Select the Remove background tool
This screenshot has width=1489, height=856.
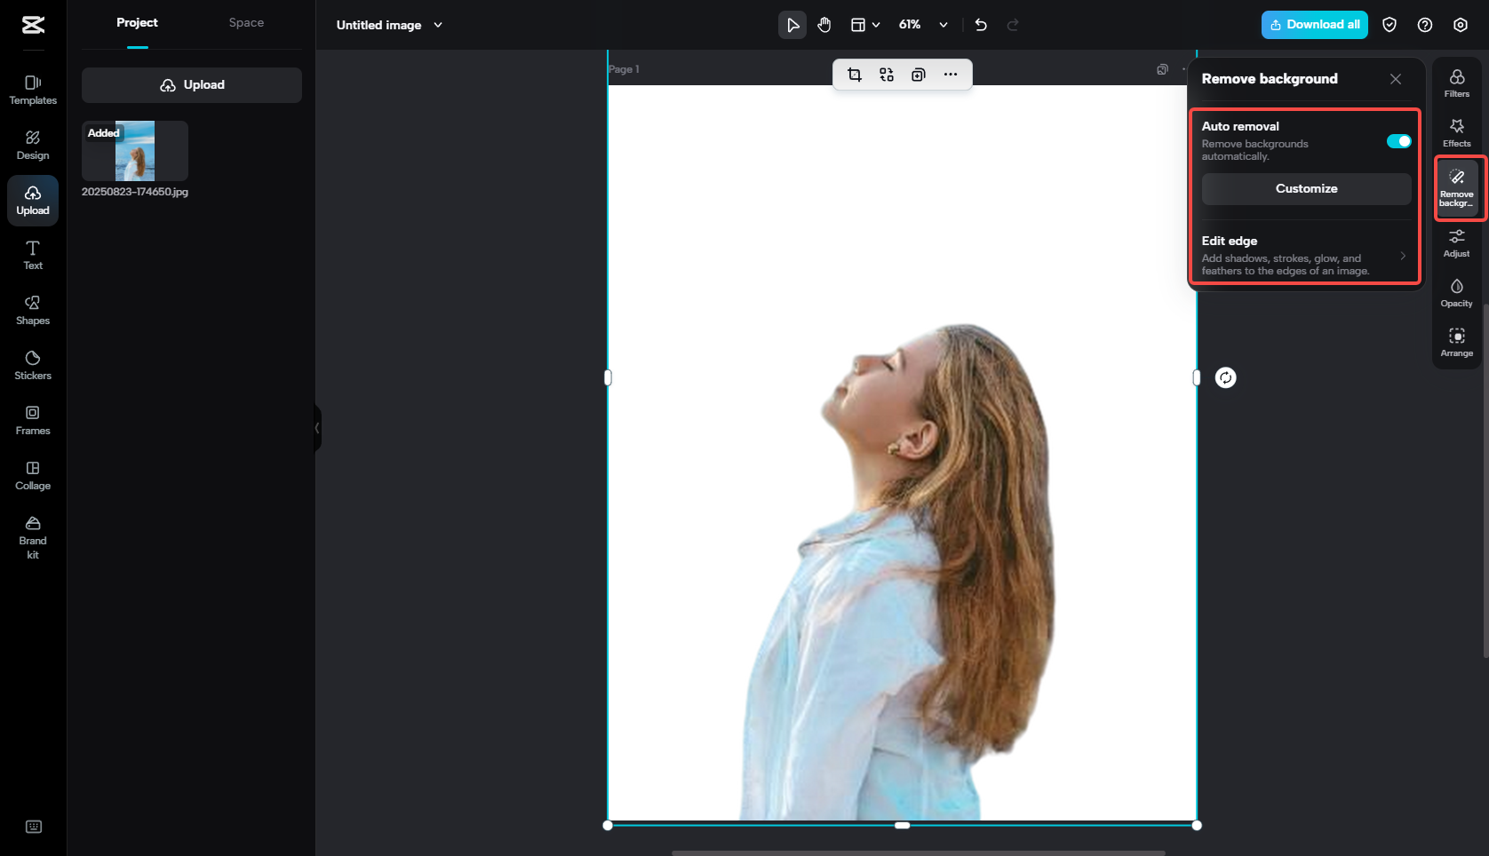point(1456,186)
